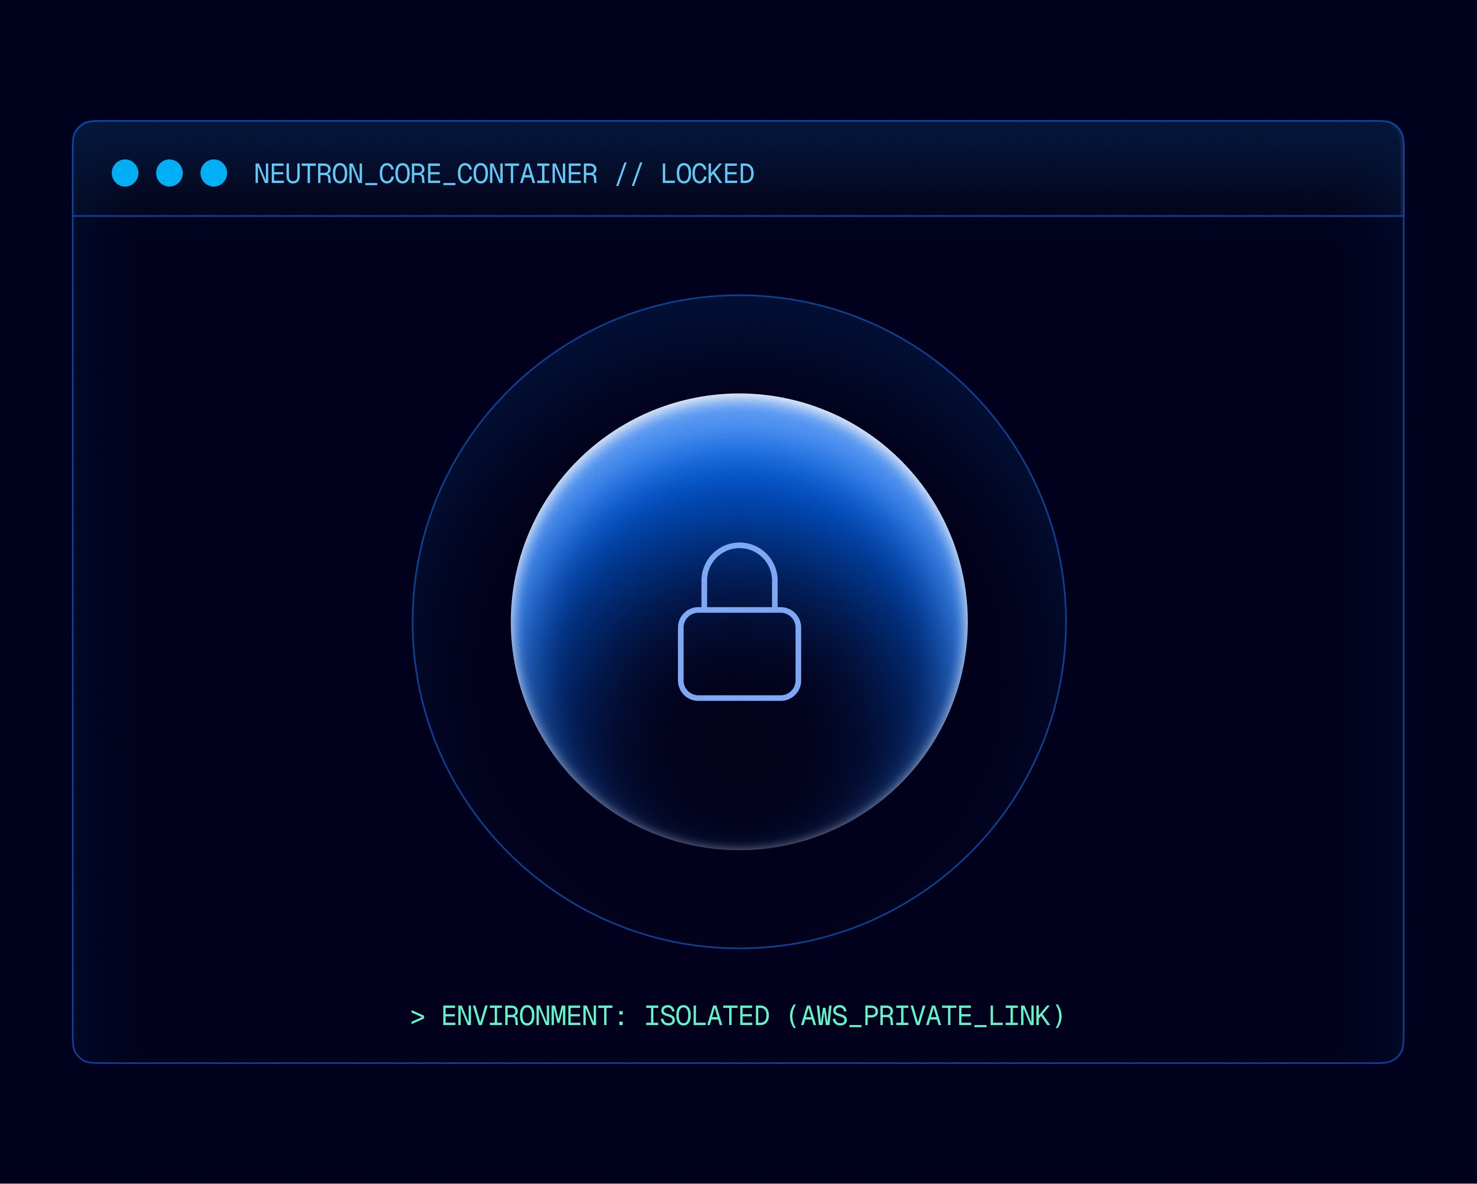Select the padlock's curved shackle

[739, 575]
